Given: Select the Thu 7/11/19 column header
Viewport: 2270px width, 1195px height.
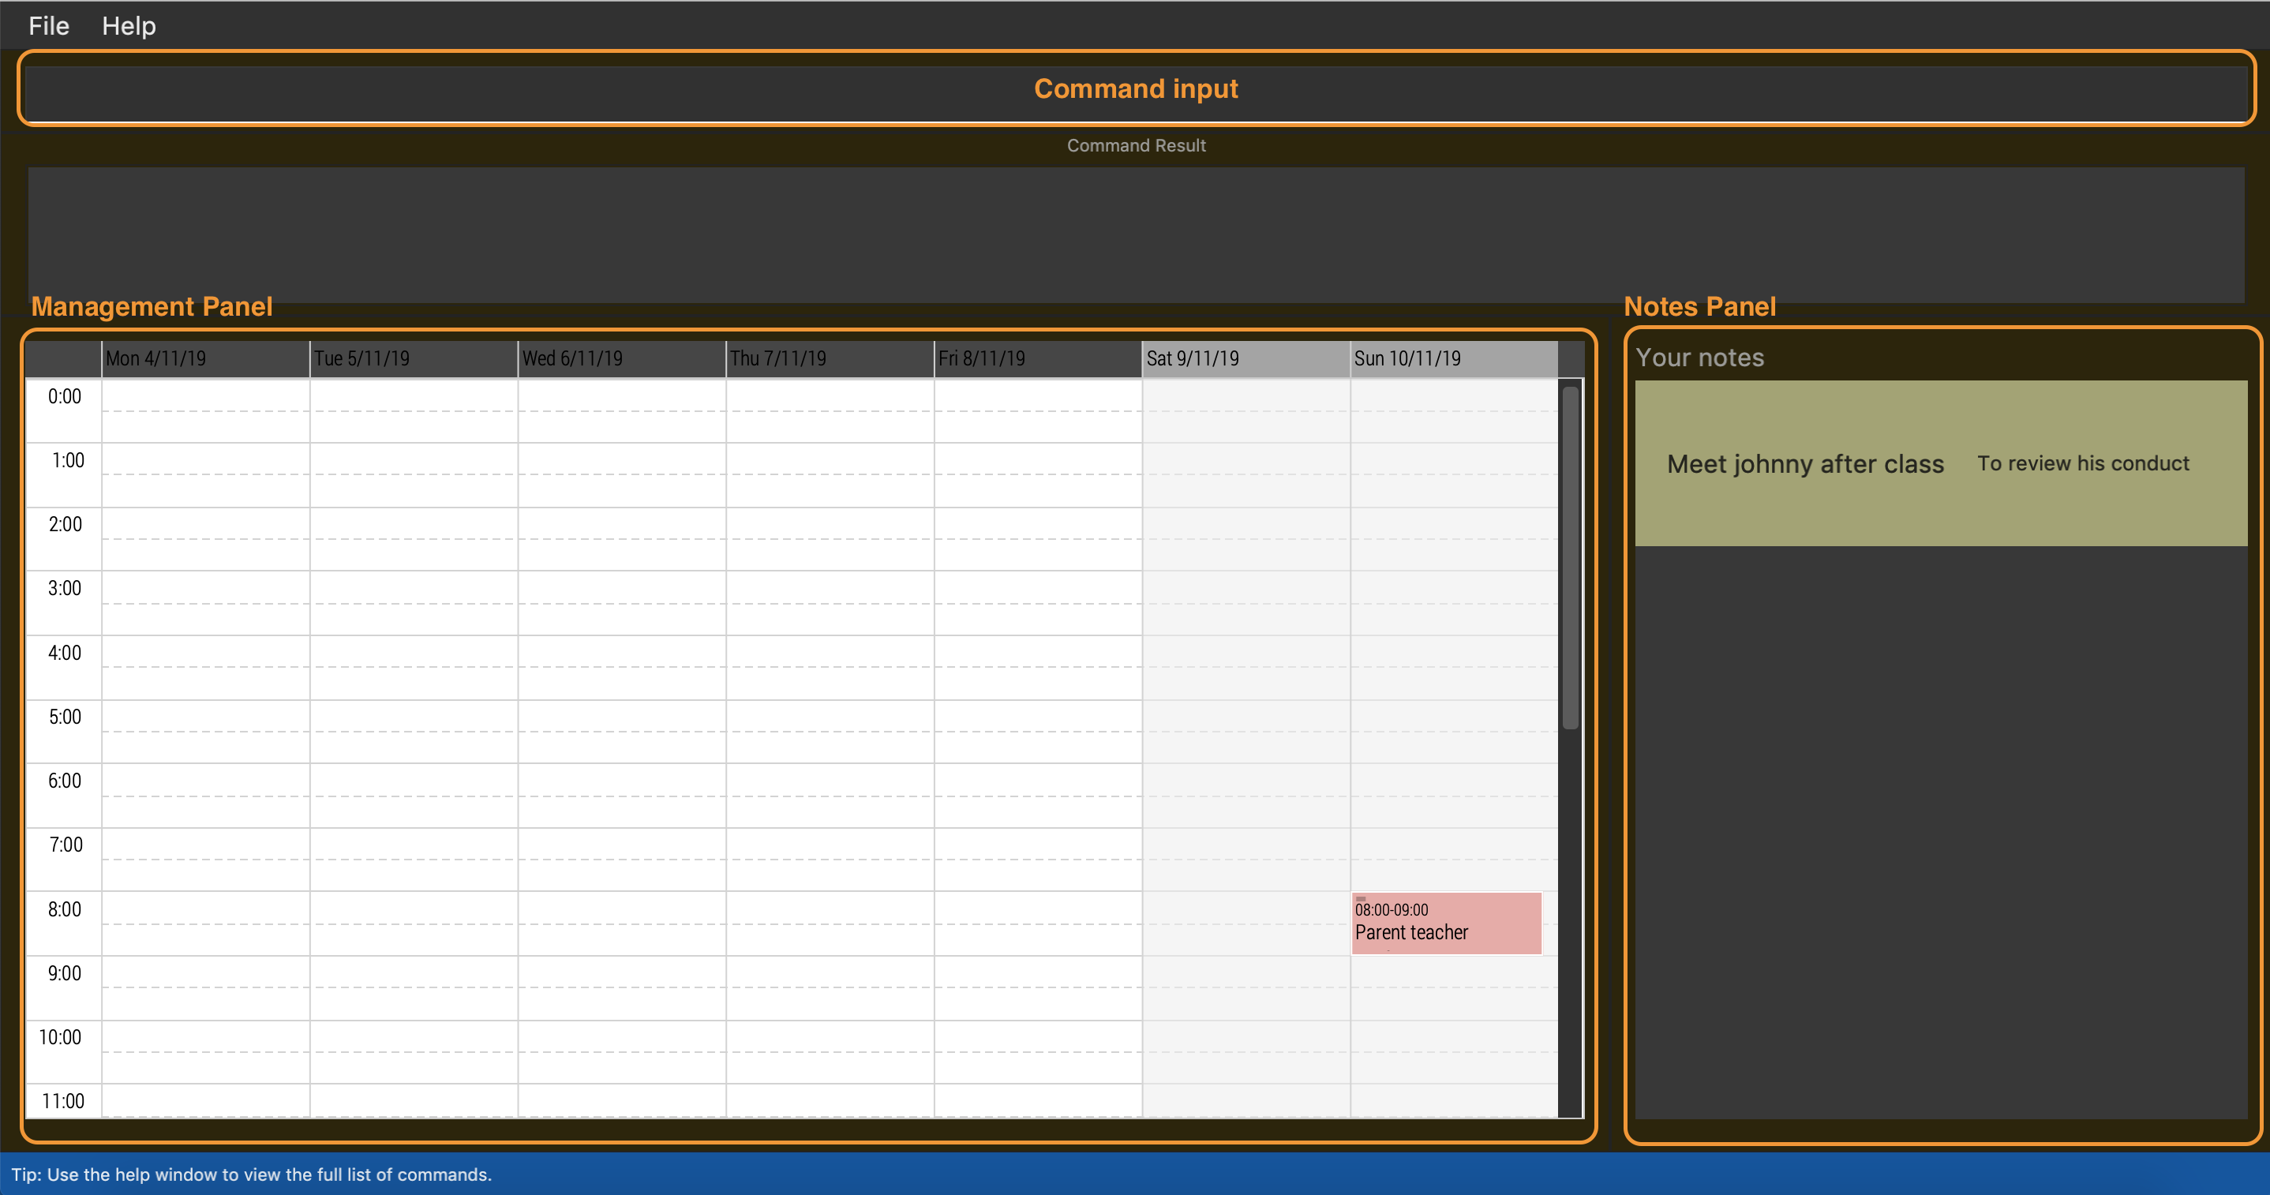Looking at the screenshot, I should (830, 358).
